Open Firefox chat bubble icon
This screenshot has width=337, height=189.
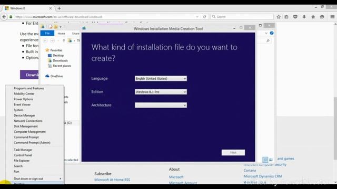(x=322, y=17)
